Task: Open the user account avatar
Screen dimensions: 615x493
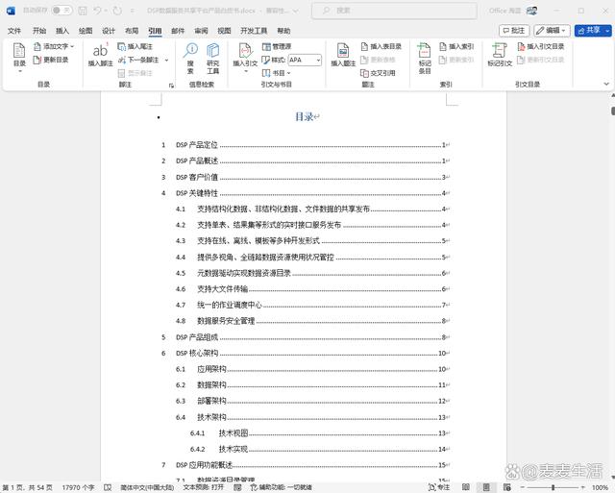Action: (x=531, y=11)
